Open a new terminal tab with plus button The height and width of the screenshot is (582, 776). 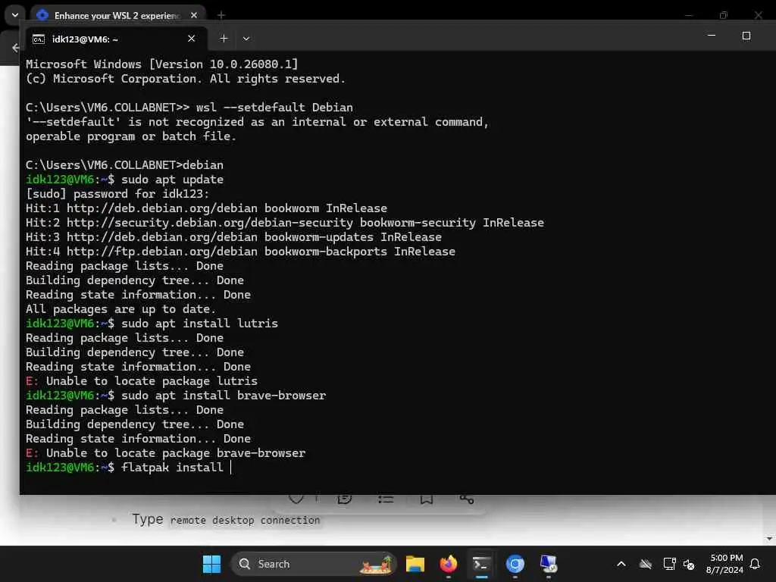(x=224, y=39)
